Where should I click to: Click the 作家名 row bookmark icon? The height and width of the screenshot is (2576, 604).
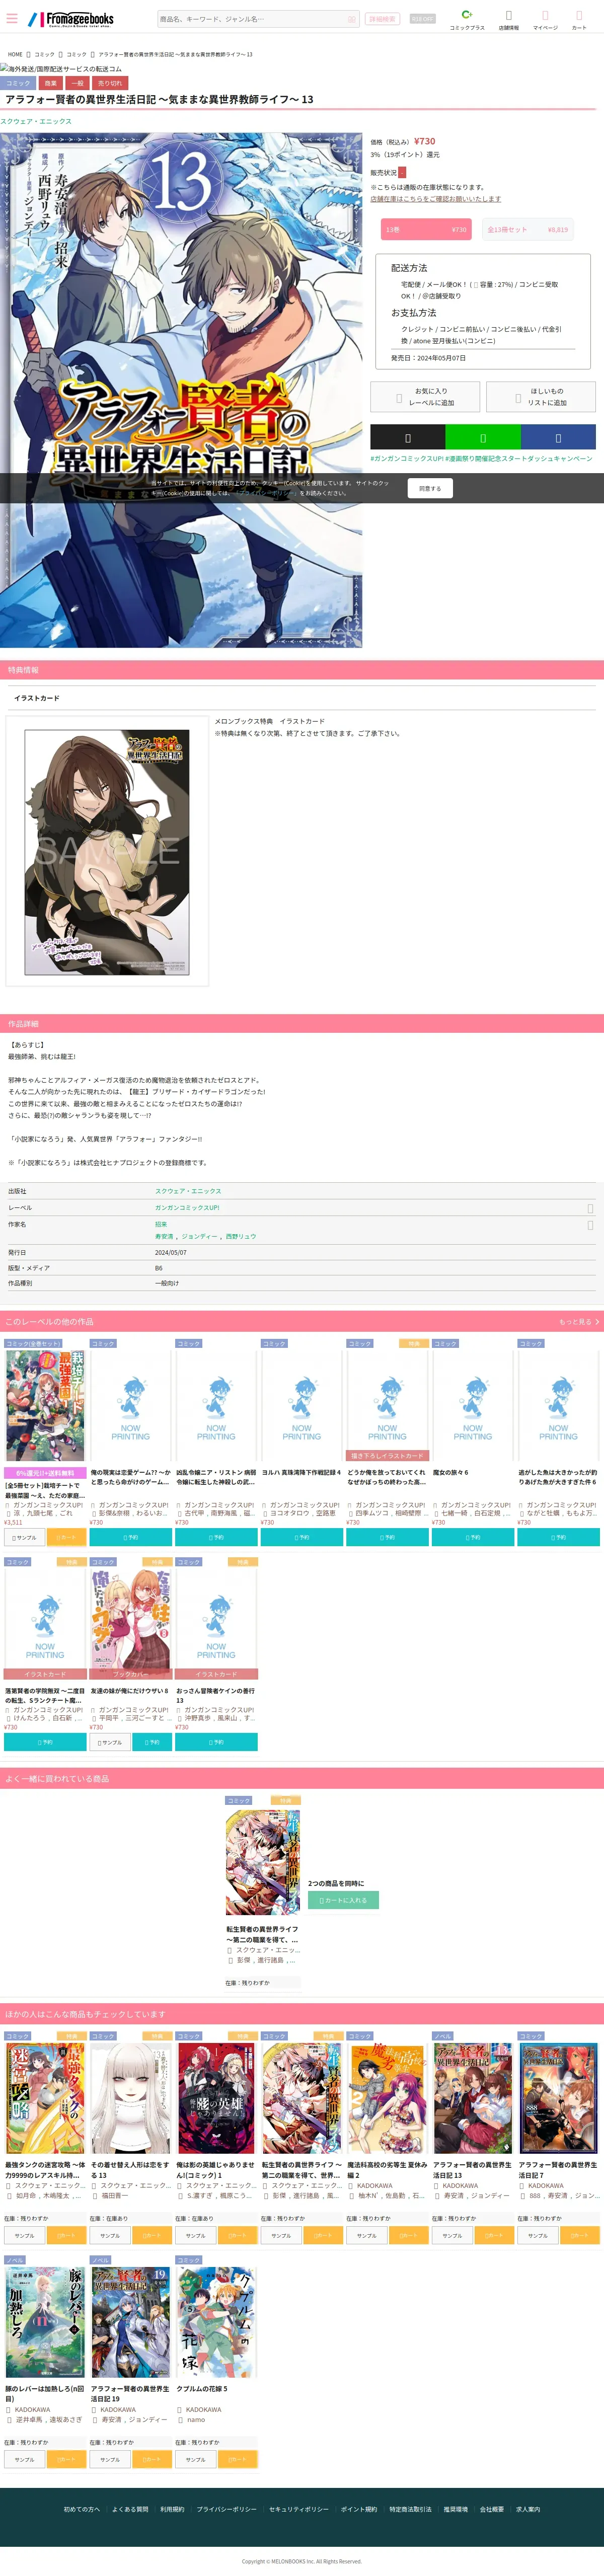click(x=590, y=1224)
